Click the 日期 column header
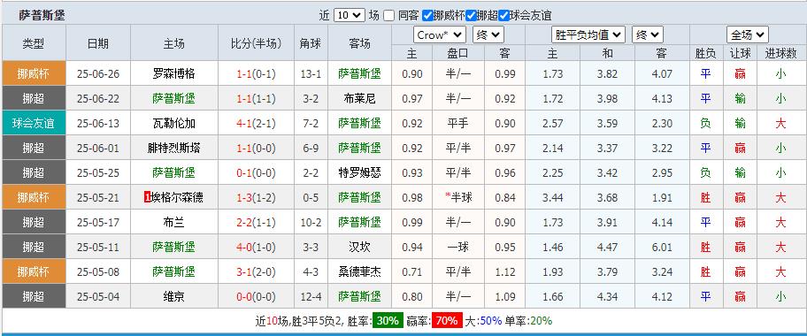 tap(98, 43)
